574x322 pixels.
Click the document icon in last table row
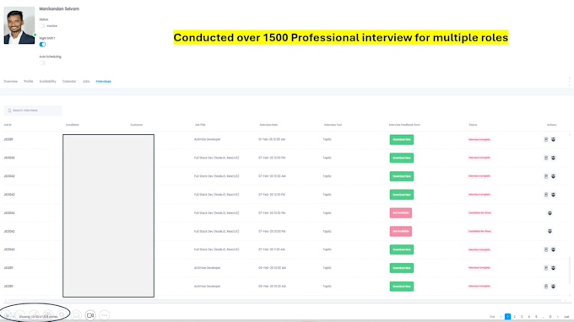(x=546, y=287)
